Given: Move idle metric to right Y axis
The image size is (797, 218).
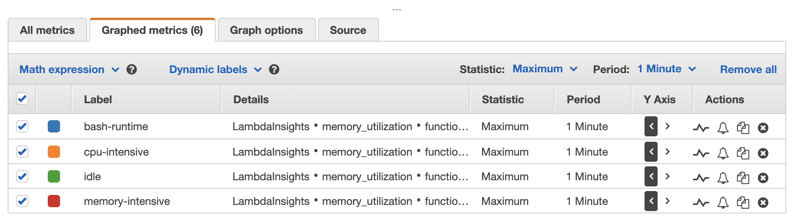Looking at the screenshot, I should coord(668,176).
